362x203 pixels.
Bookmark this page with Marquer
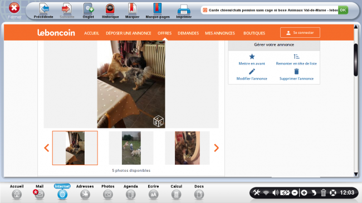(132, 11)
